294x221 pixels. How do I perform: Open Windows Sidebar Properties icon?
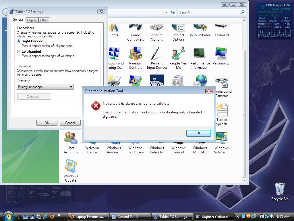[x=221, y=143]
